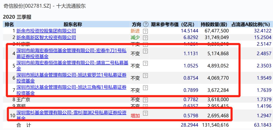Open shareholder link 新余市投资控股集团有限公司
273x130 pixels.
46,31
